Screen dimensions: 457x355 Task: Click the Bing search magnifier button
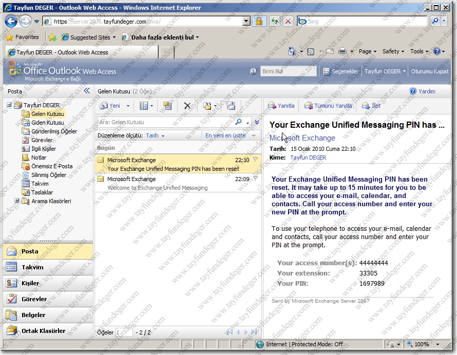(435, 21)
